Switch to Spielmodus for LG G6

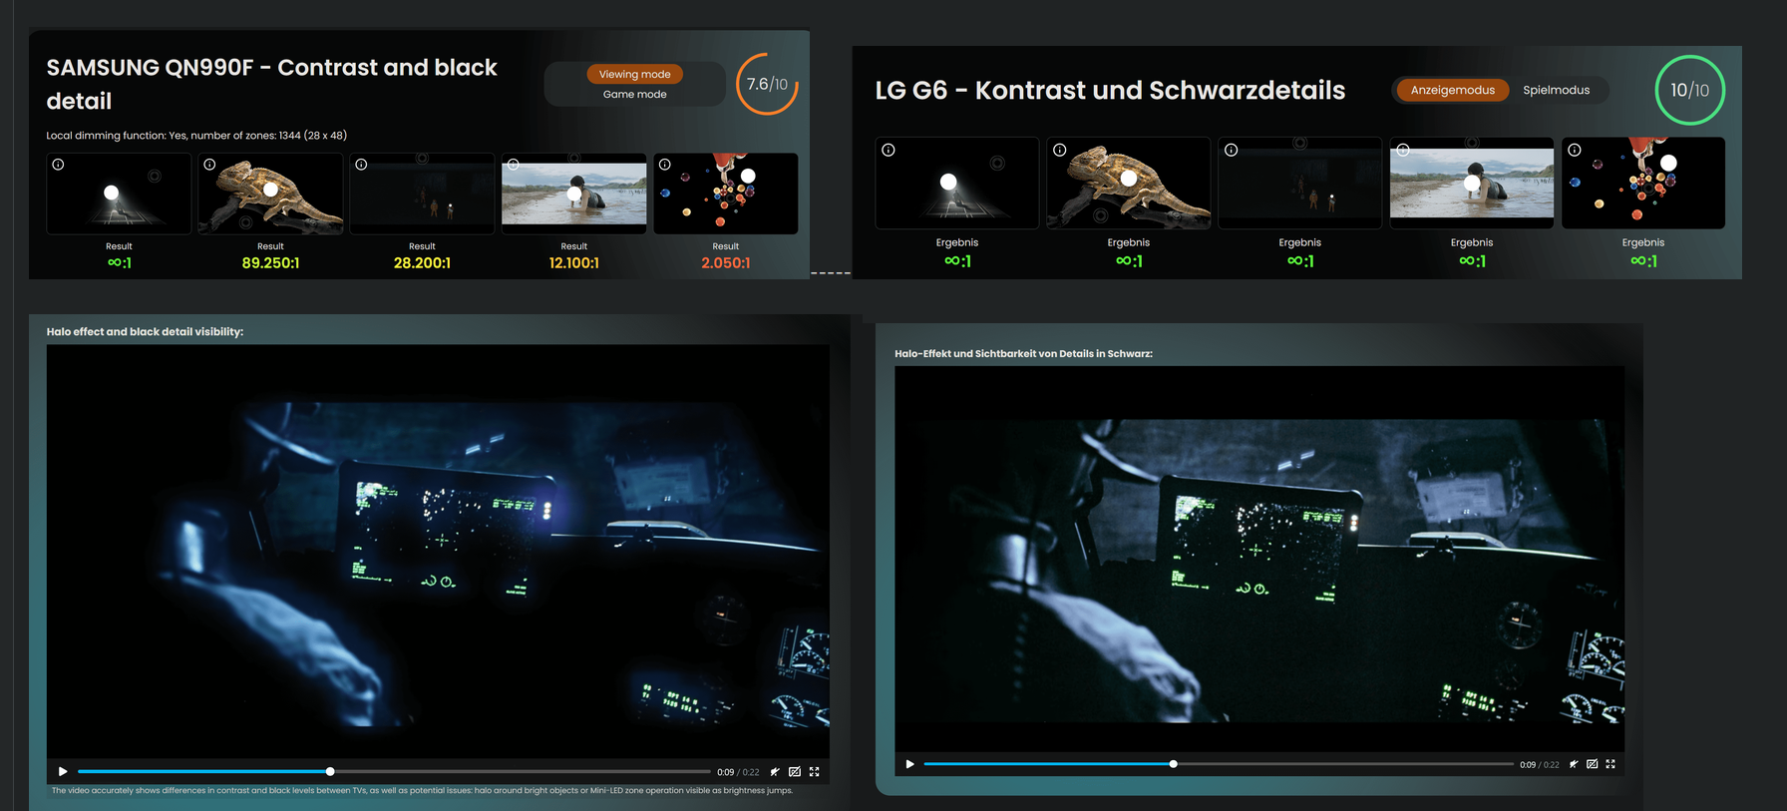[x=1556, y=90]
